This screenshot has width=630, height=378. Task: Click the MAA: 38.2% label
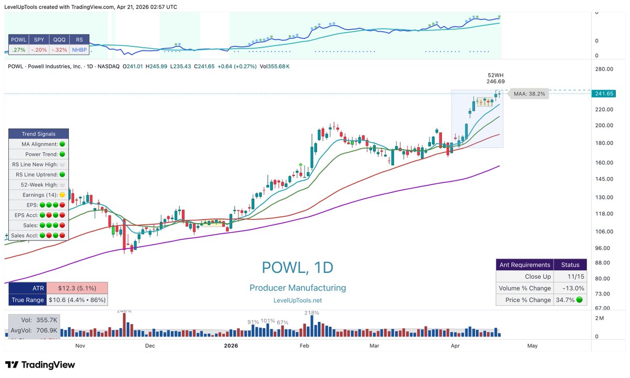coord(529,93)
